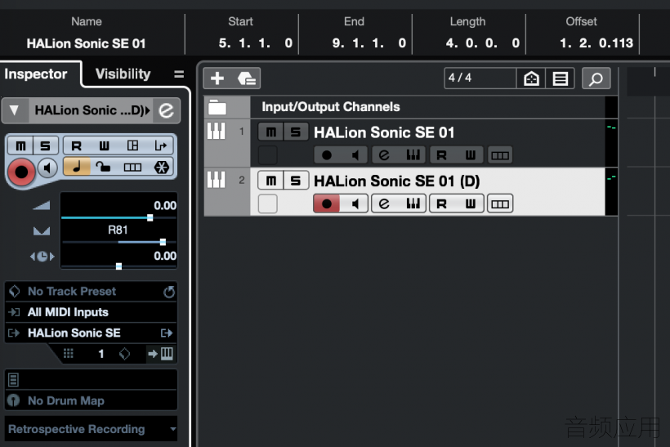Expand Retrospective Recording dropdown arrow
Image resolution: width=670 pixels, height=447 pixels.
click(x=172, y=429)
